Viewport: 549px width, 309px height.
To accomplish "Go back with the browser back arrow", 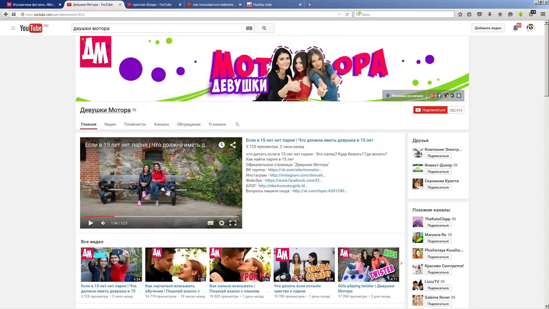I will [x=6, y=14].
